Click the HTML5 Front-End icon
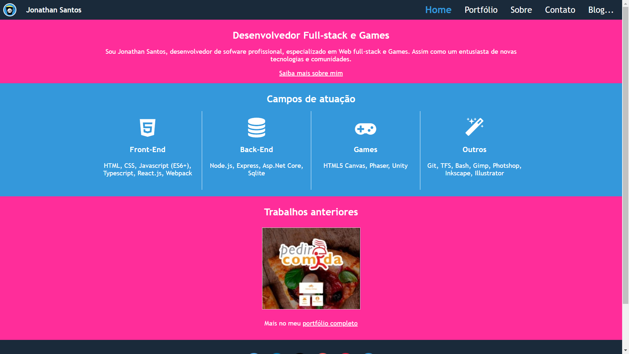Image resolution: width=629 pixels, height=354 pixels. [x=147, y=128]
